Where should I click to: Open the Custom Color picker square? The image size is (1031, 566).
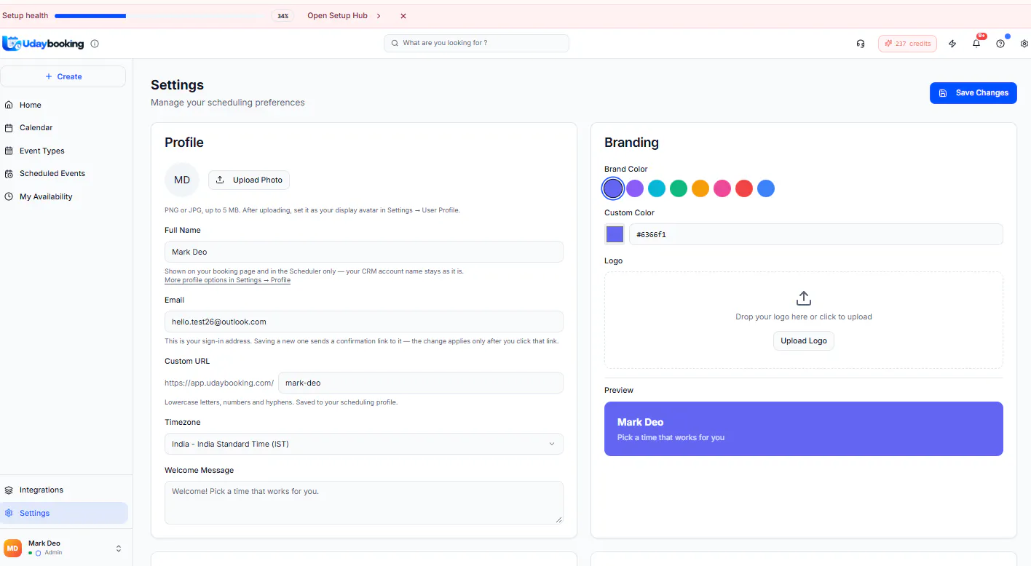[x=615, y=234]
